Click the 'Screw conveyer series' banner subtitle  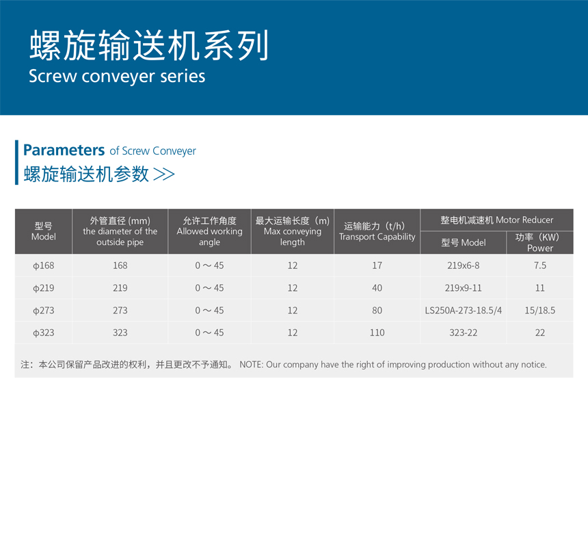117,76
